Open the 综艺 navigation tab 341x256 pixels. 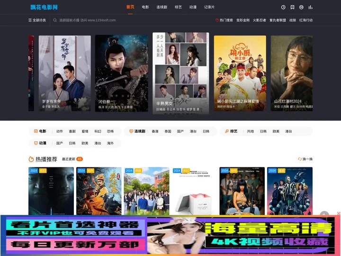coord(179,7)
